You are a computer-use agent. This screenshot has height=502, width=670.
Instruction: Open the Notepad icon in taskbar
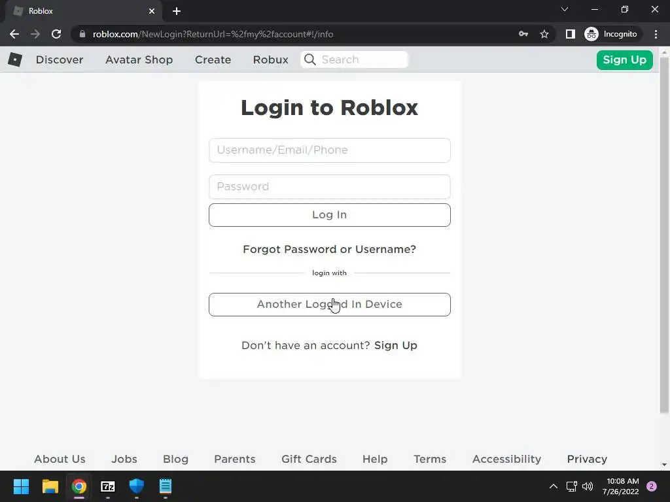click(166, 486)
